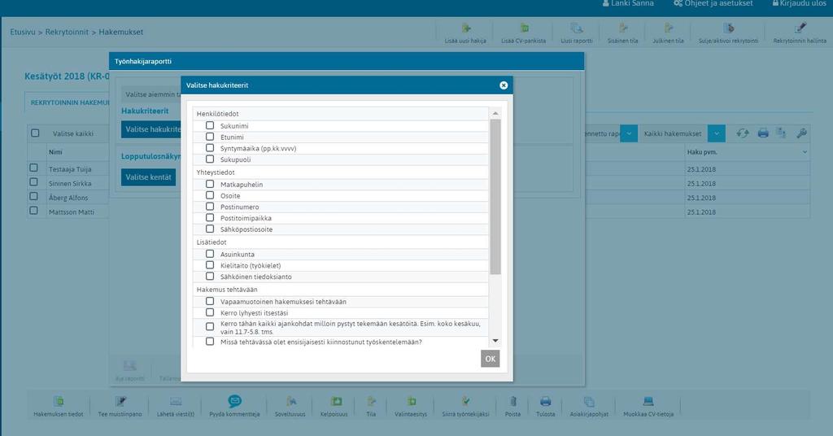Screen dimensions: 833x436
Task: Enable the Sähköinen tiedoksianto checkbox
Action: click(x=210, y=276)
